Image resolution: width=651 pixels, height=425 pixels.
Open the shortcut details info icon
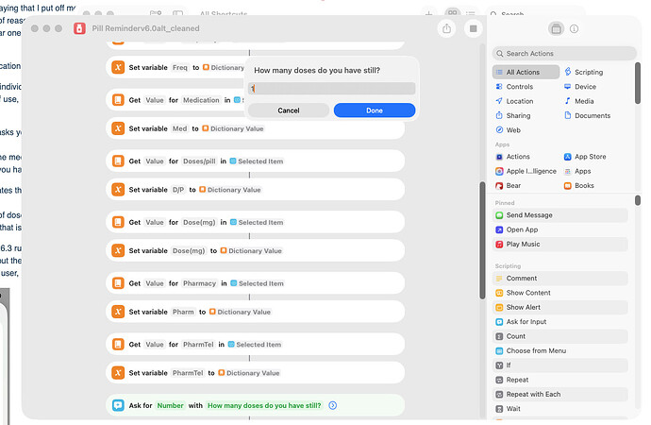point(575,28)
